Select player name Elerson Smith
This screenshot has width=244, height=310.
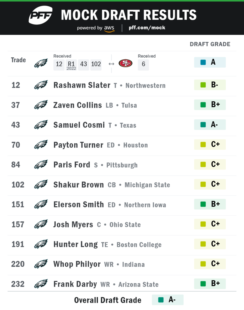coord(79,205)
